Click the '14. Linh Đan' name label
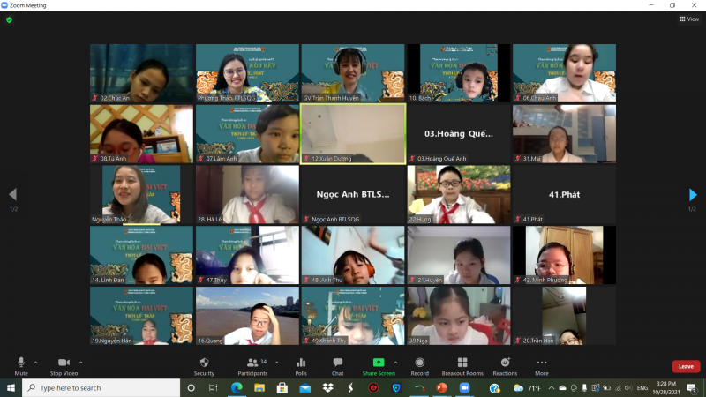706x397 pixels. point(108,280)
